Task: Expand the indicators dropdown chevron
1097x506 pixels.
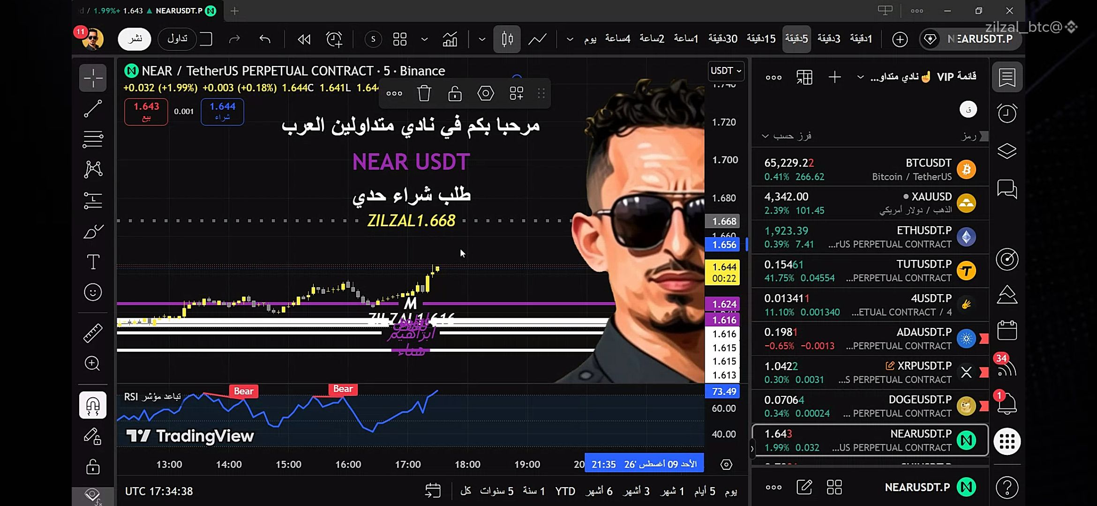Action: click(x=482, y=39)
